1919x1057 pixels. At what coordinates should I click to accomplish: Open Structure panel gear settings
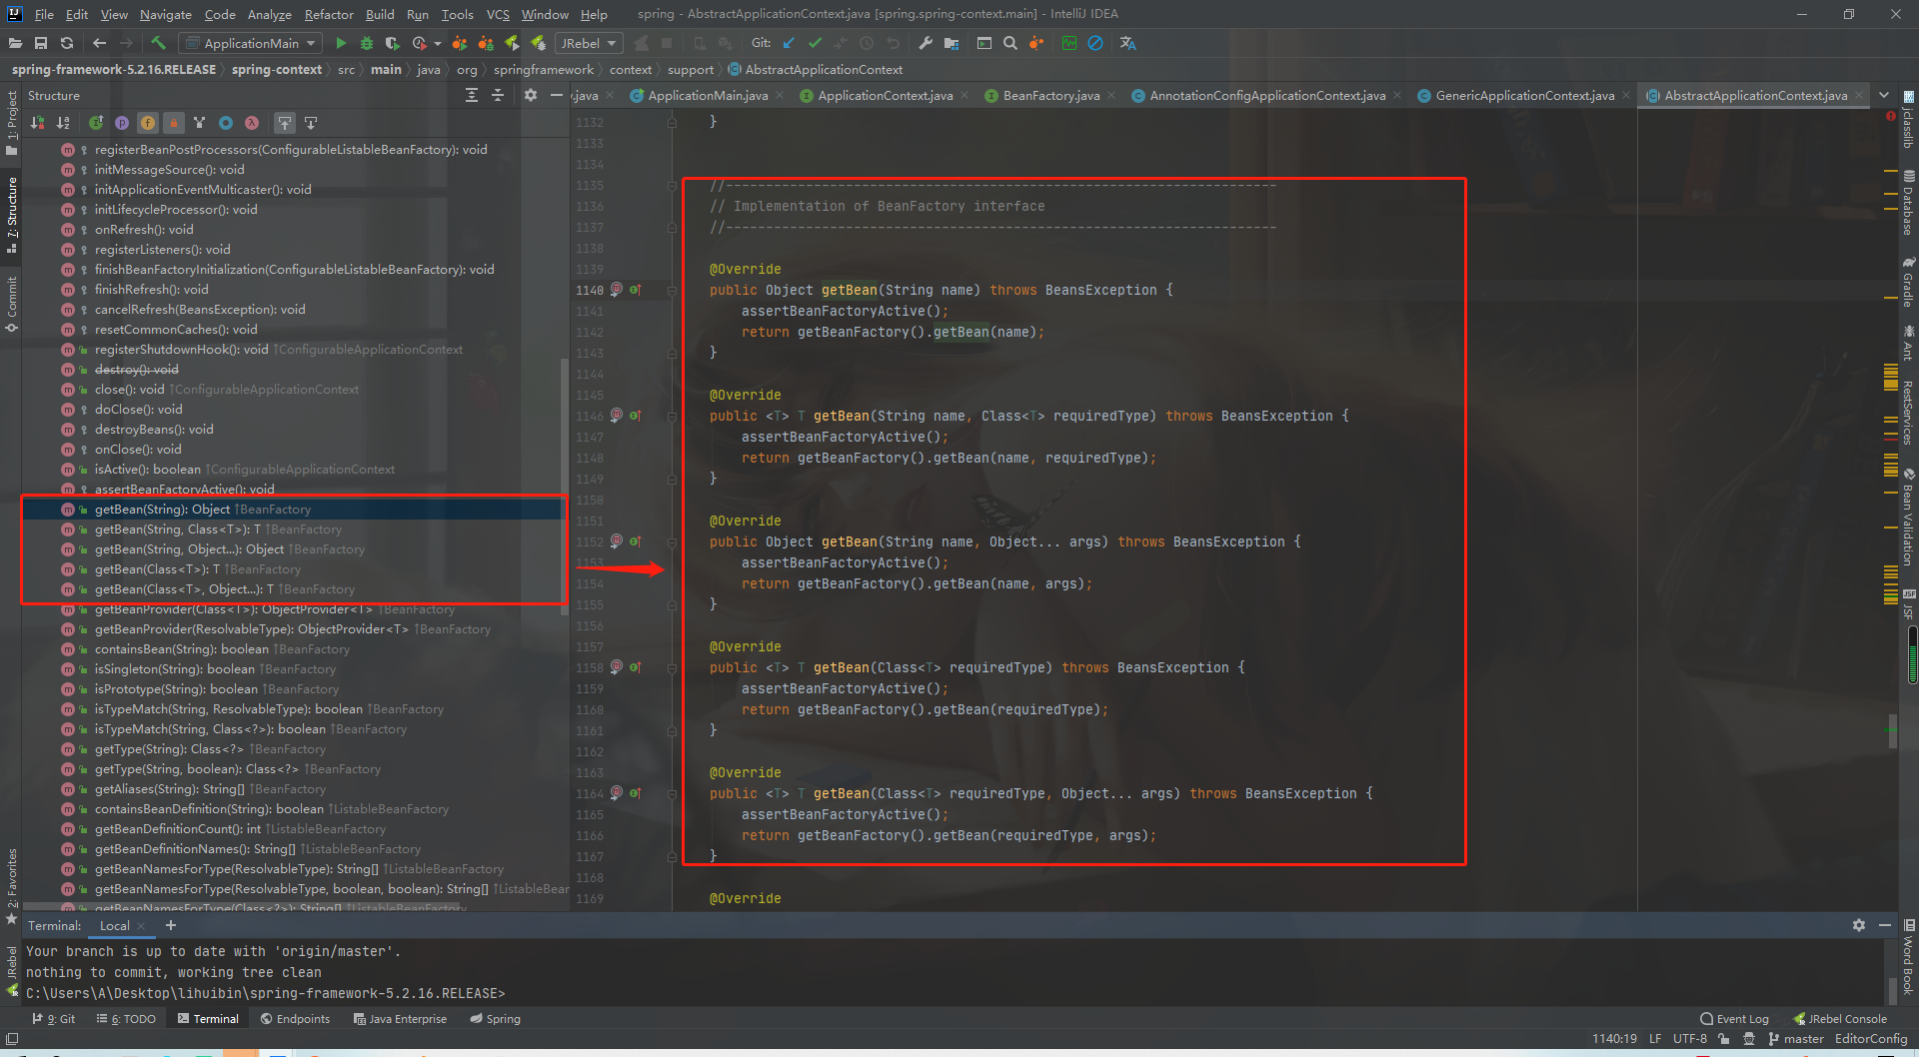click(x=531, y=95)
